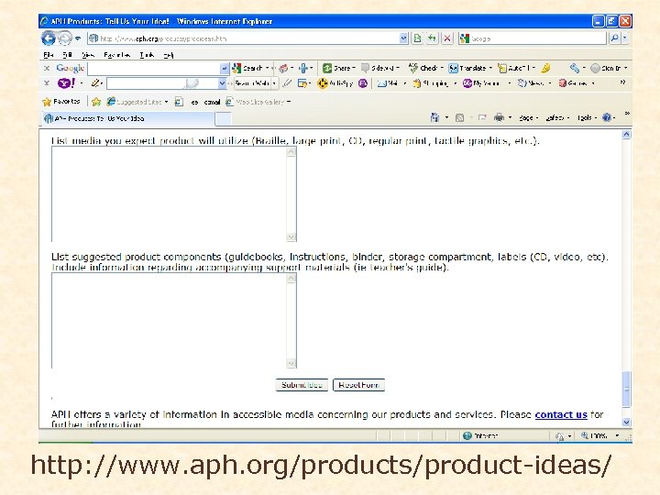The image size is (660, 495).
Task: Open the Favorites menu
Action: (x=117, y=55)
